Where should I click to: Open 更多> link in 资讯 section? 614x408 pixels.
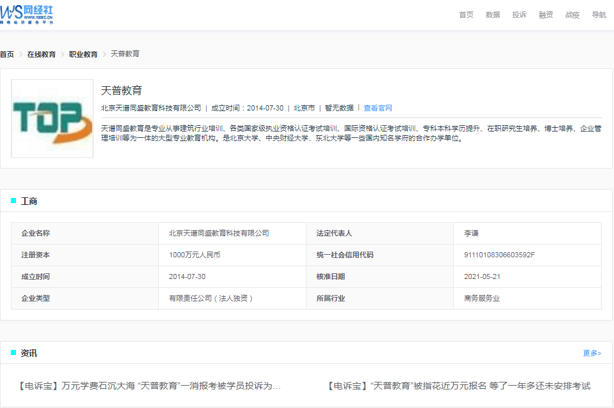[x=592, y=353]
